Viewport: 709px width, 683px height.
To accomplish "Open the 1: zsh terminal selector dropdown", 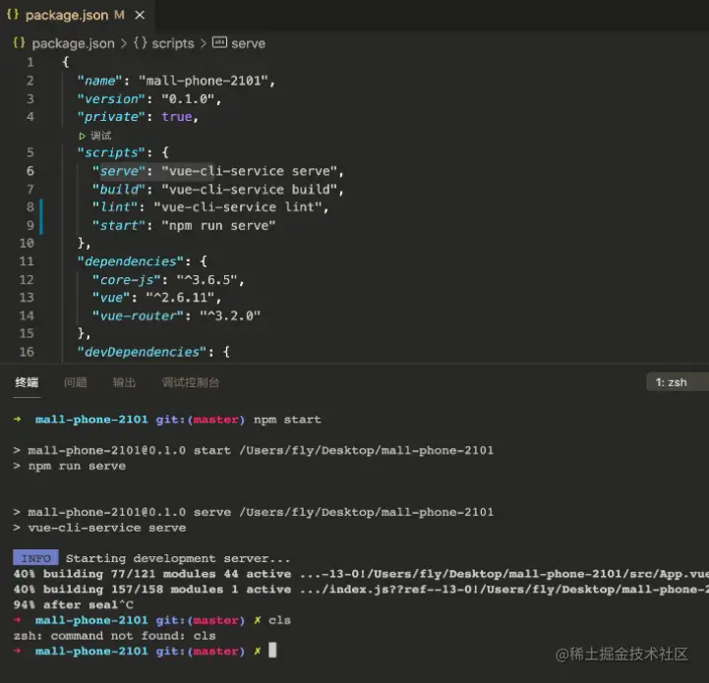I will [677, 382].
